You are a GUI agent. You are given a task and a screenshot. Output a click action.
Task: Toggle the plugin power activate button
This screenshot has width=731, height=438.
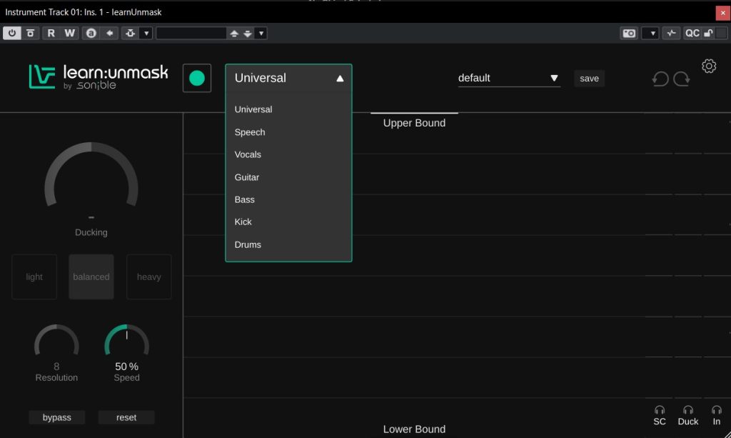pos(12,33)
